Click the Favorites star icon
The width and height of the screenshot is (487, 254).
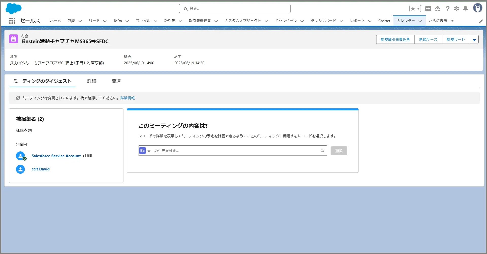[x=413, y=9]
